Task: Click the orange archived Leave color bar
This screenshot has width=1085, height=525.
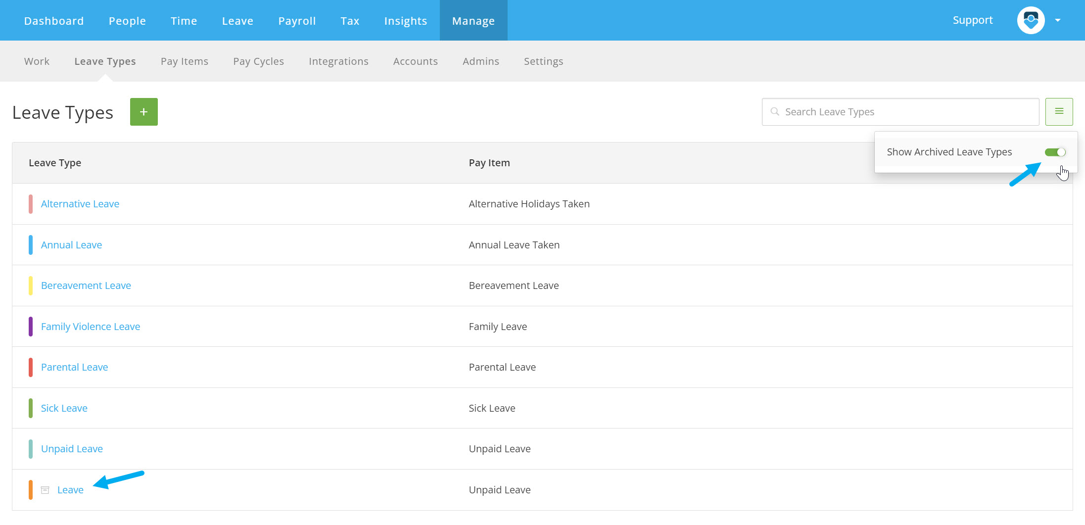Action: click(x=31, y=490)
